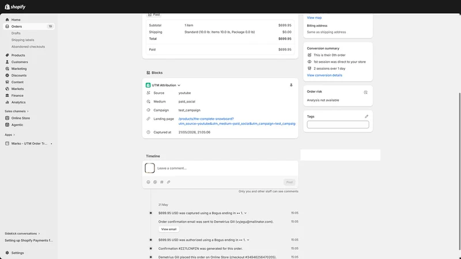Expand Sidekick conversations
Viewport: 461px width, 259px height.
point(22,234)
